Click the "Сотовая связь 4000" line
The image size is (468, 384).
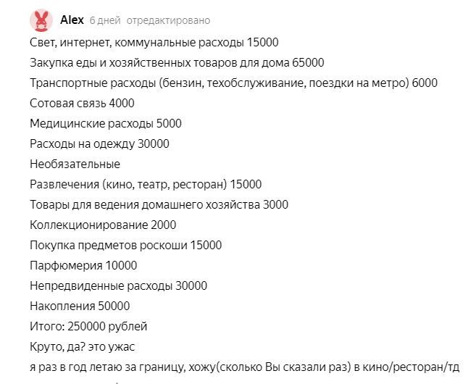[82, 104]
